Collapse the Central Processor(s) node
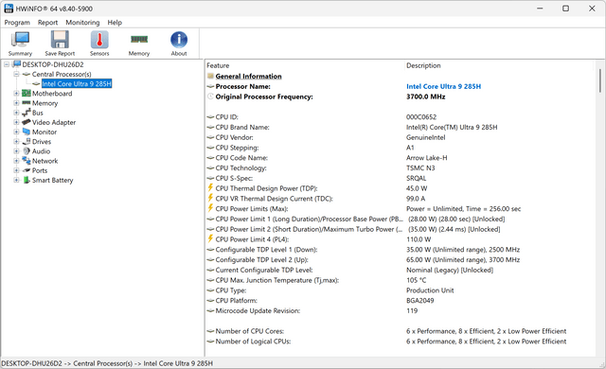Viewport: 606px width, 369px height. tap(16, 74)
